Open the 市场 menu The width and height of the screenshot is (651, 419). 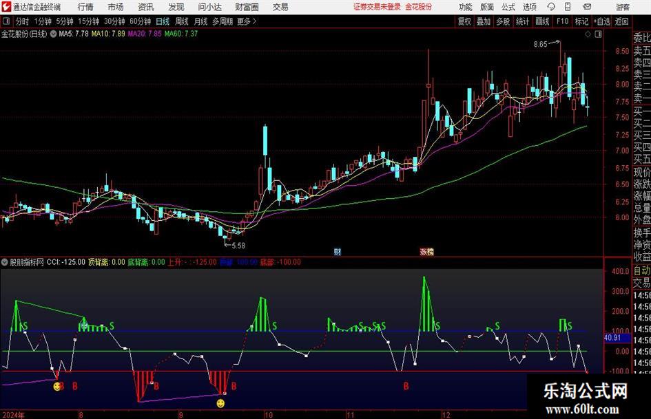click(x=116, y=7)
